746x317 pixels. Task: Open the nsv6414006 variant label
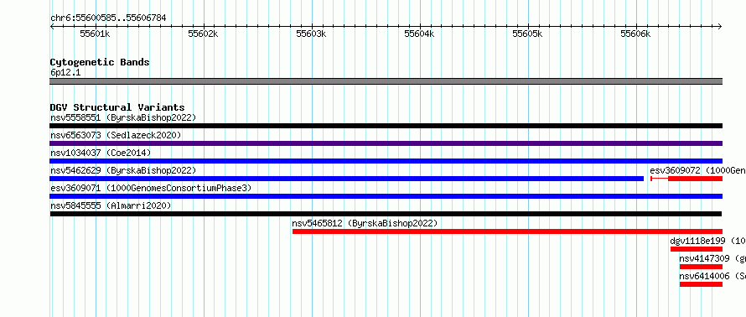712,276
